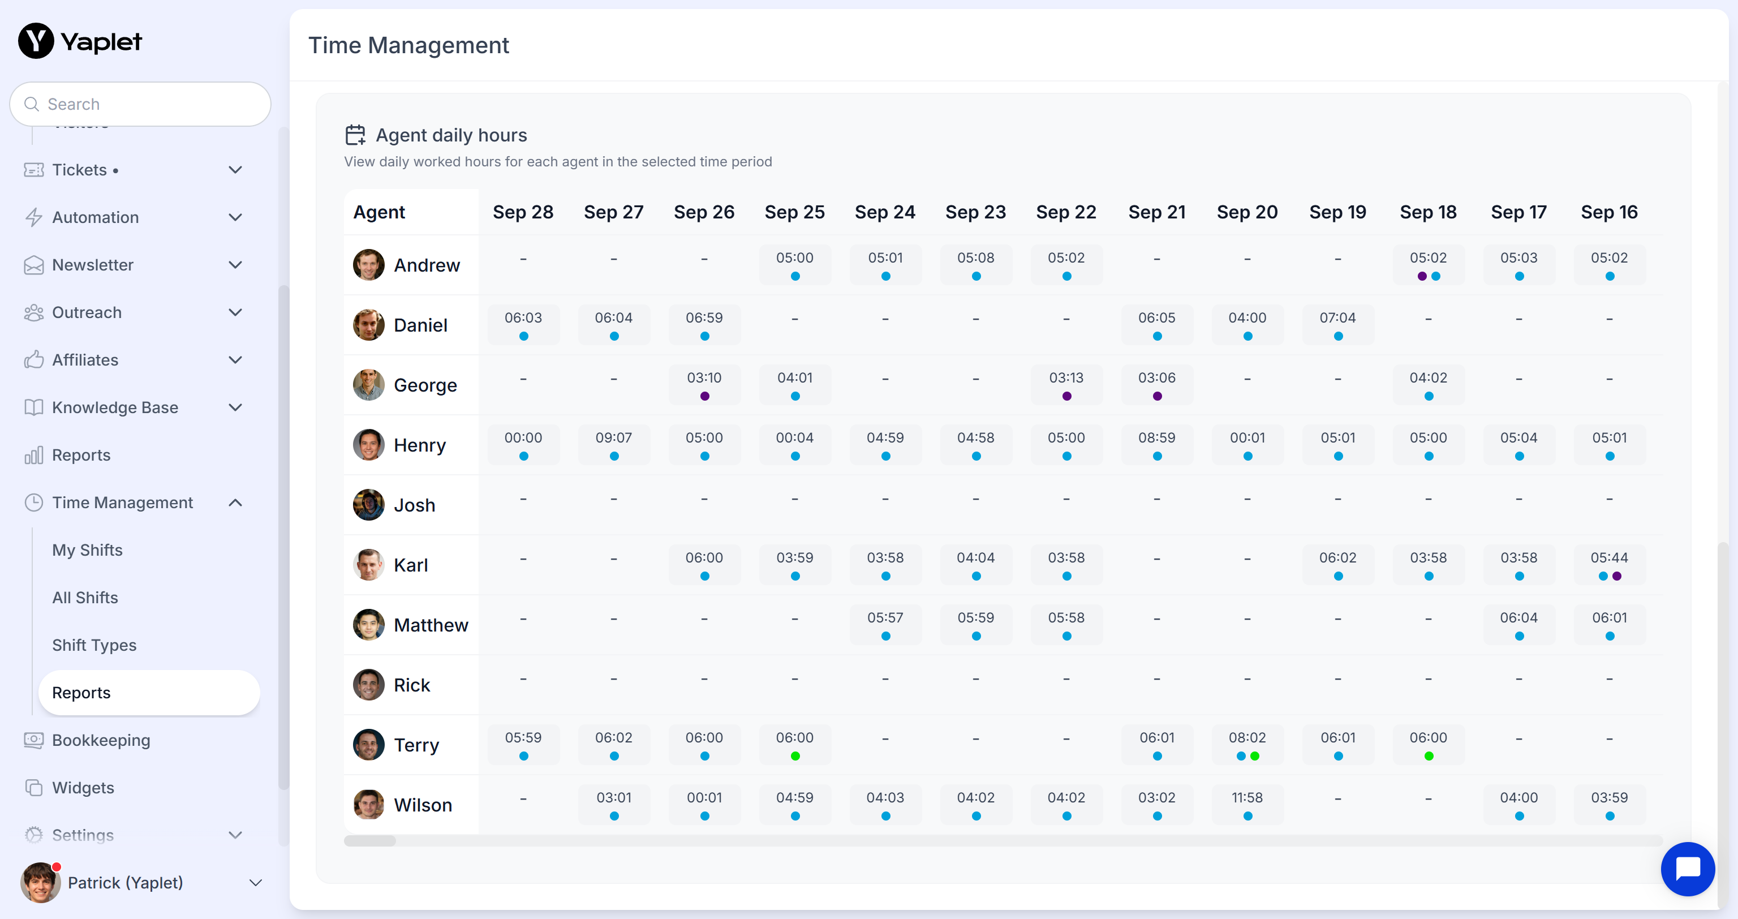The width and height of the screenshot is (1738, 919).
Task: Expand the Outreach menu chevron
Action: [x=235, y=312]
